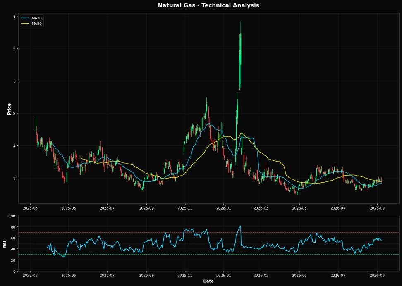
Task: Click the yellow MA50 legend line sample
Action: [x=25, y=24]
